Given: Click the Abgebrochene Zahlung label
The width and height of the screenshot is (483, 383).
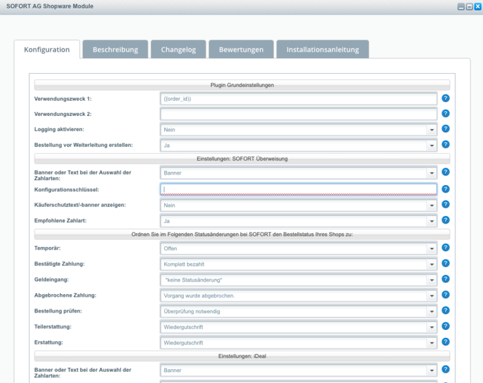Looking at the screenshot, I should pyautogui.click(x=66, y=295).
